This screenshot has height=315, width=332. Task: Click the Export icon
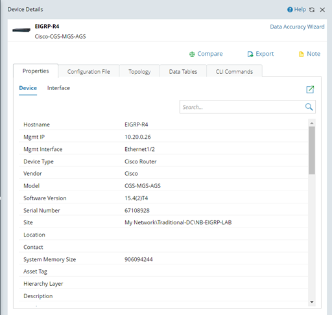[x=250, y=54]
